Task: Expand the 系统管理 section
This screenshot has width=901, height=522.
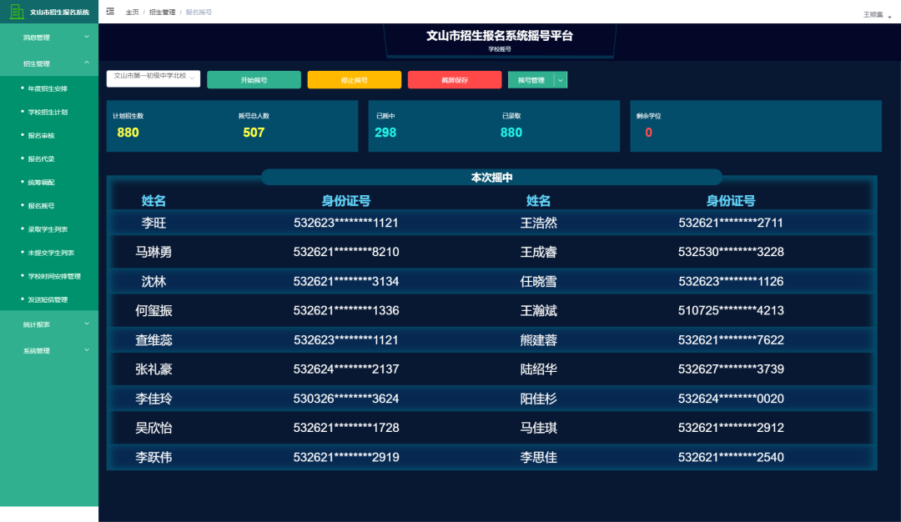Action: point(48,350)
